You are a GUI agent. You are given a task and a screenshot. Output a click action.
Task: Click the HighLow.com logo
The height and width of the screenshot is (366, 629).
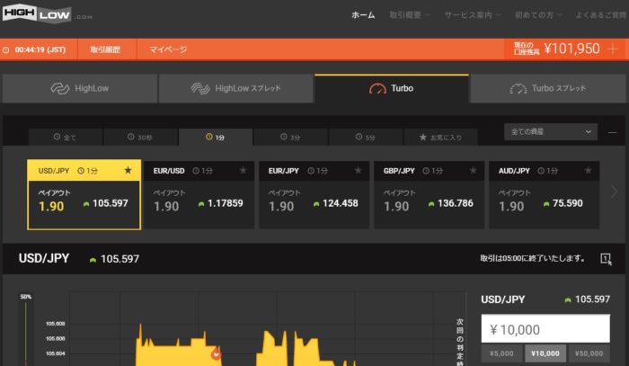click(x=47, y=14)
